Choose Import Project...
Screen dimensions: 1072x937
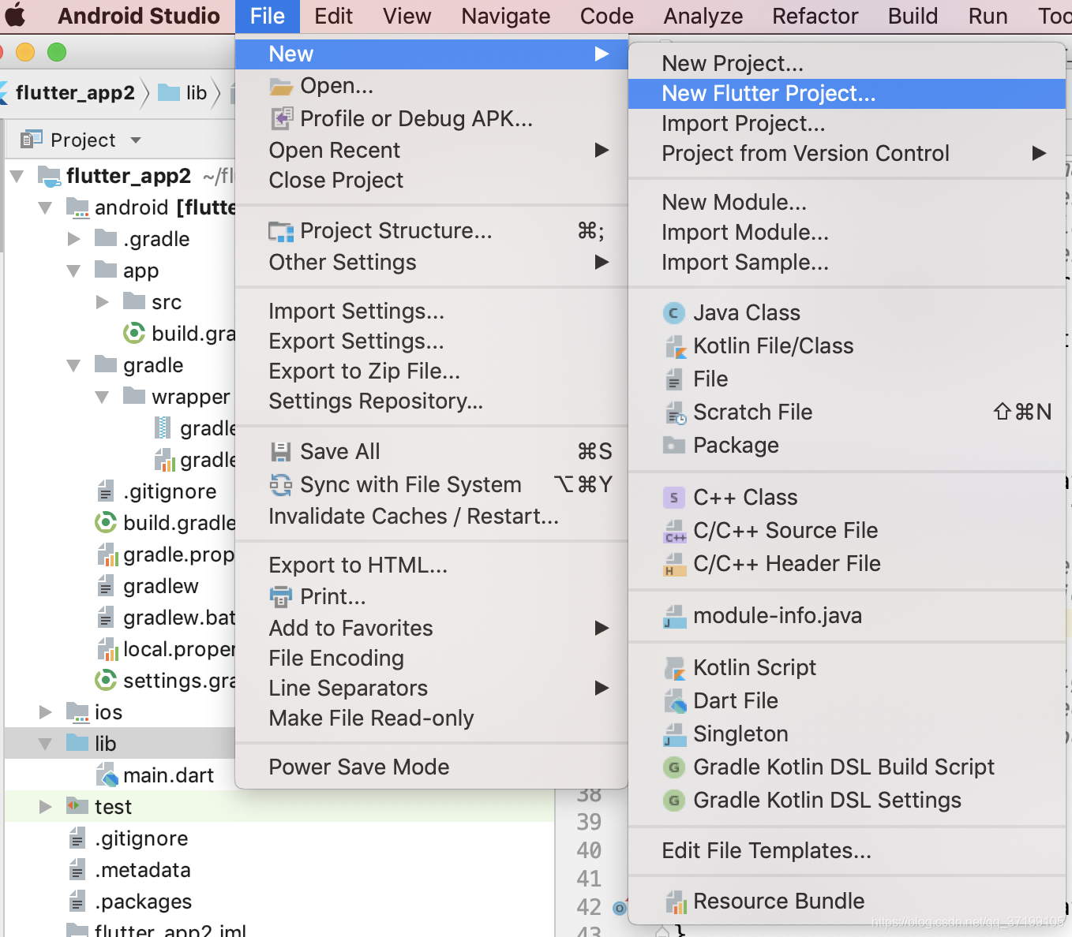[847, 123]
